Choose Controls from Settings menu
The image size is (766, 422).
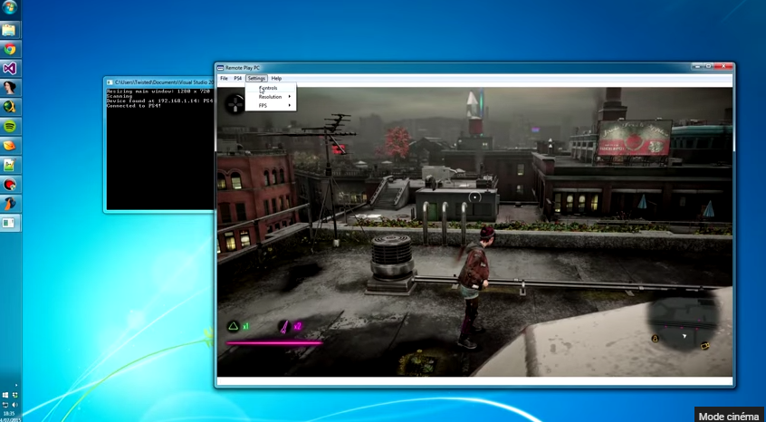[x=271, y=88]
